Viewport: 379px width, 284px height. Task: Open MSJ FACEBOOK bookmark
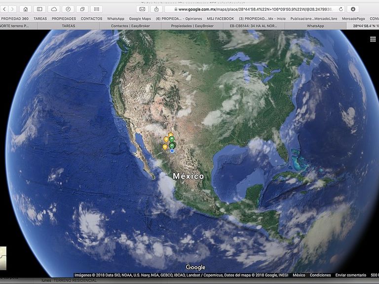click(221, 19)
